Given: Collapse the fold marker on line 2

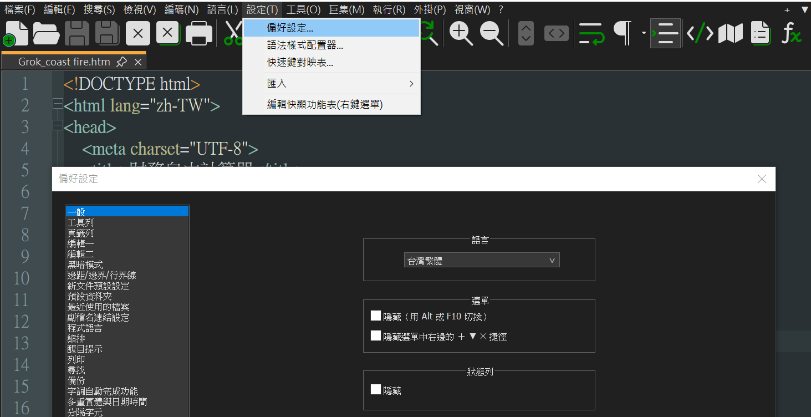Looking at the screenshot, I should pyautogui.click(x=57, y=104).
